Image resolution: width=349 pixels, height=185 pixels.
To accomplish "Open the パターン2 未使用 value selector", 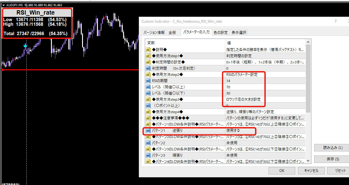I will pos(264,143).
